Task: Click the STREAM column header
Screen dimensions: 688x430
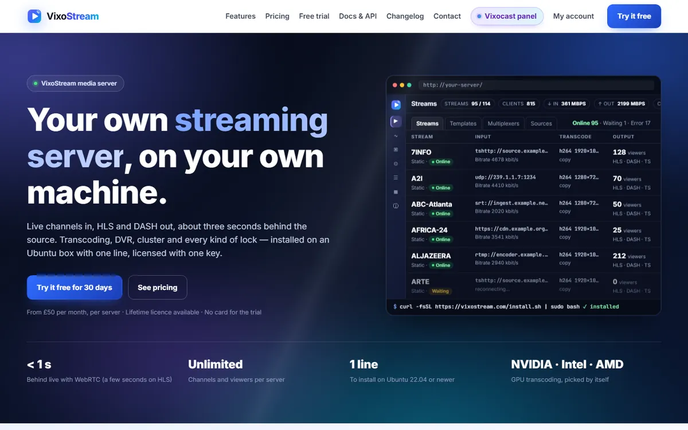Action: [422, 136]
